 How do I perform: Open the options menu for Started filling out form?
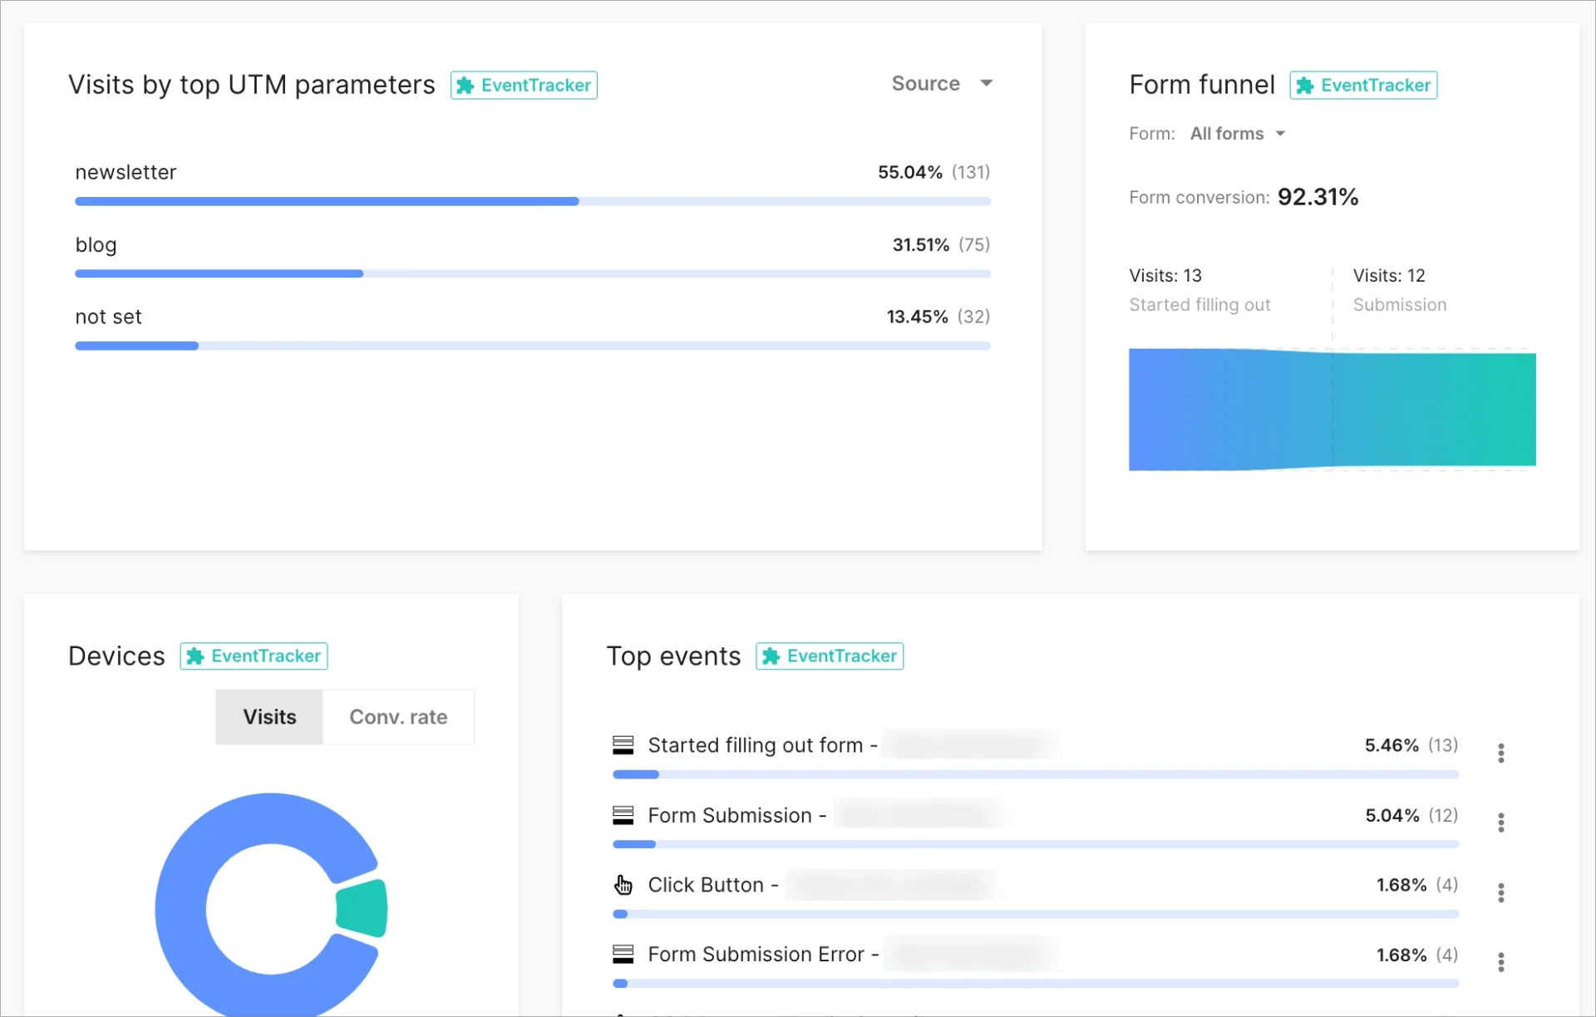coord(1500,753)
